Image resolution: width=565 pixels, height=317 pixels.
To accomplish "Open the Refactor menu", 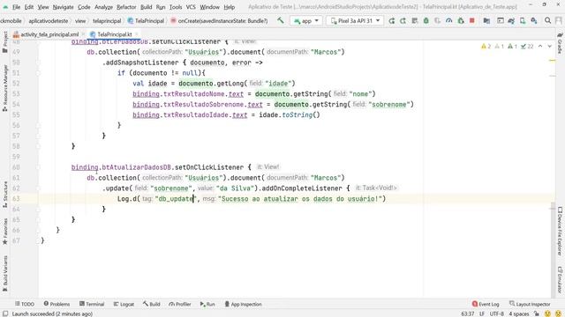I will point(126,7).
